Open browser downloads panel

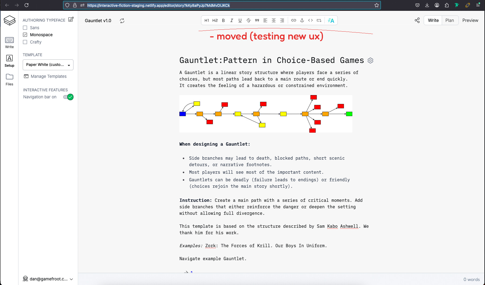coord(427,5)
